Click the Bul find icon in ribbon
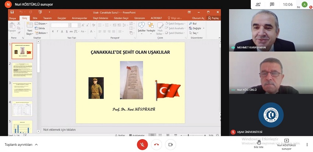This screenshot has width=313, height=152. 193,23
